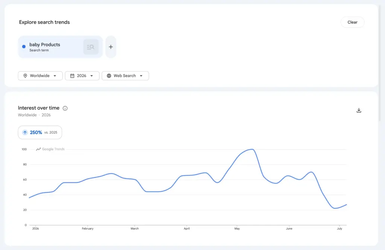Click the blue dot of baby Products term
The image size is (385, 250).
(x=24, y=47)
